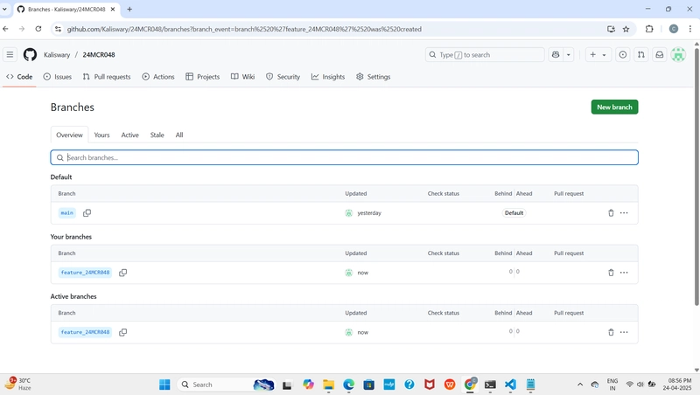Select the Overview branches tab

click(x=69, y=135)
